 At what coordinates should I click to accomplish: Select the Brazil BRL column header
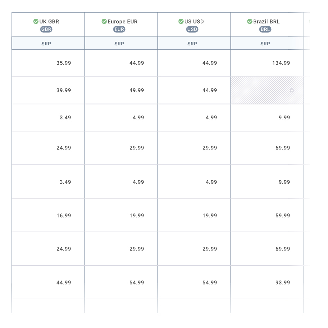pyautogui.click(x=267, y=24)
